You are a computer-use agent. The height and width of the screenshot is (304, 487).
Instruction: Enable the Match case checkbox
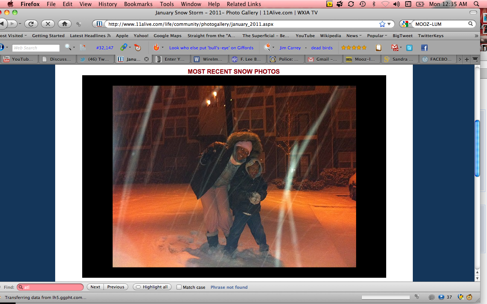point(179,287)
